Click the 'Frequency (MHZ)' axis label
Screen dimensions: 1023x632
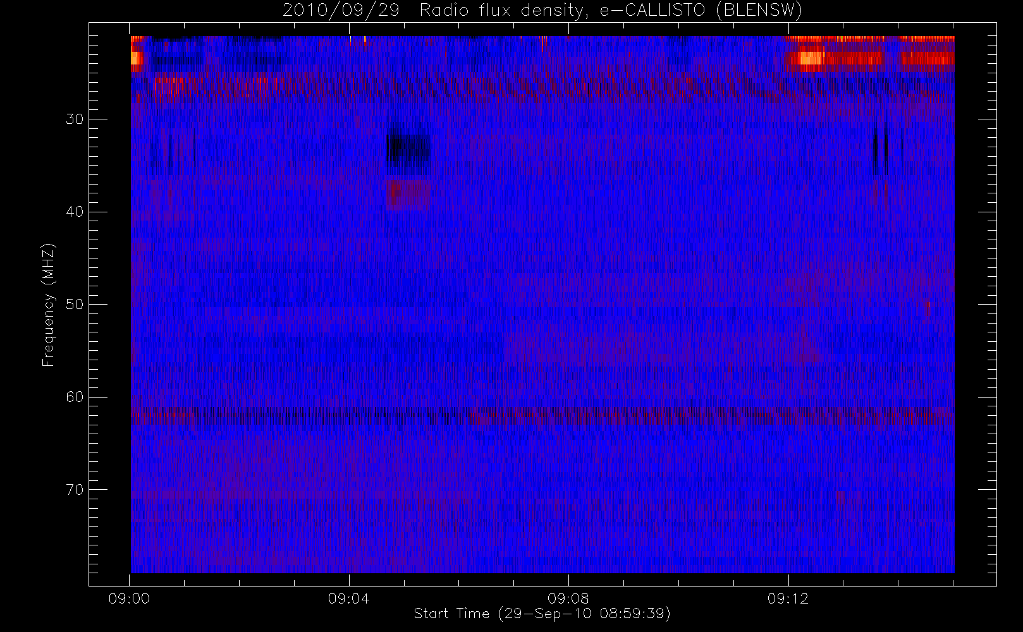tap(49, 305)
